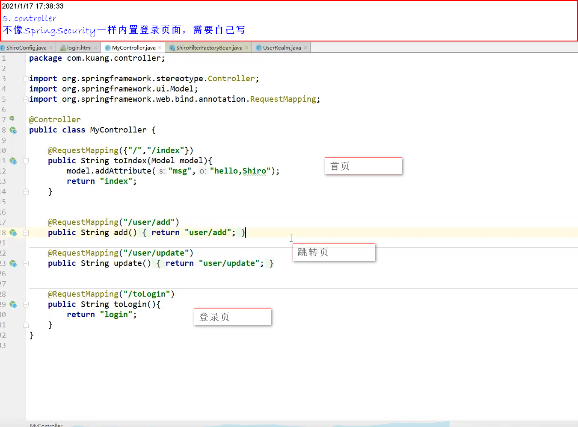Click 'Model' in the ui import line
Image resolution: width=578 pixels, height=427 pixels.
[x=182, y=89]
